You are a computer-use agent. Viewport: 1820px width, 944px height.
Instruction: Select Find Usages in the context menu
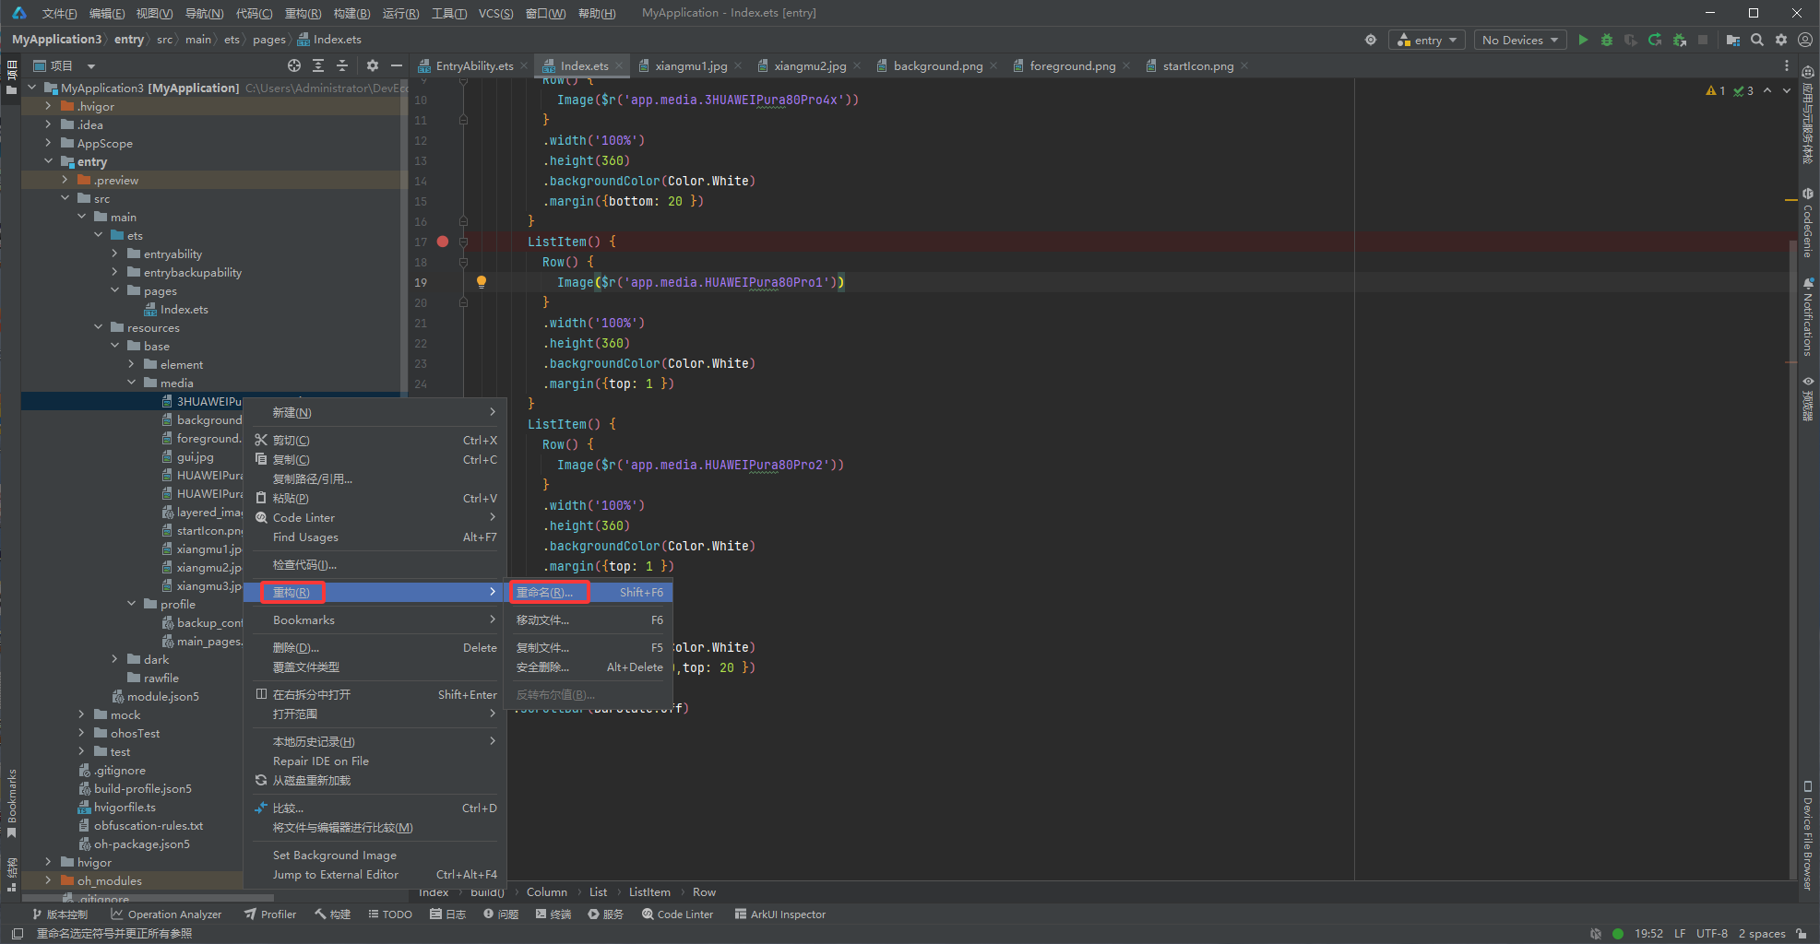(375, 537)
